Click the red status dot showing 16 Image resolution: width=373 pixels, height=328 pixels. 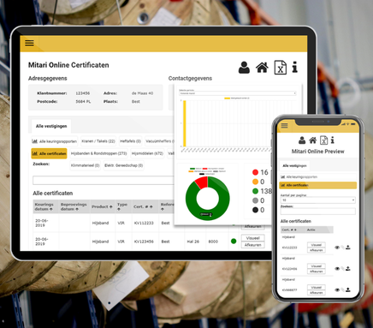[x=255, y=172]
